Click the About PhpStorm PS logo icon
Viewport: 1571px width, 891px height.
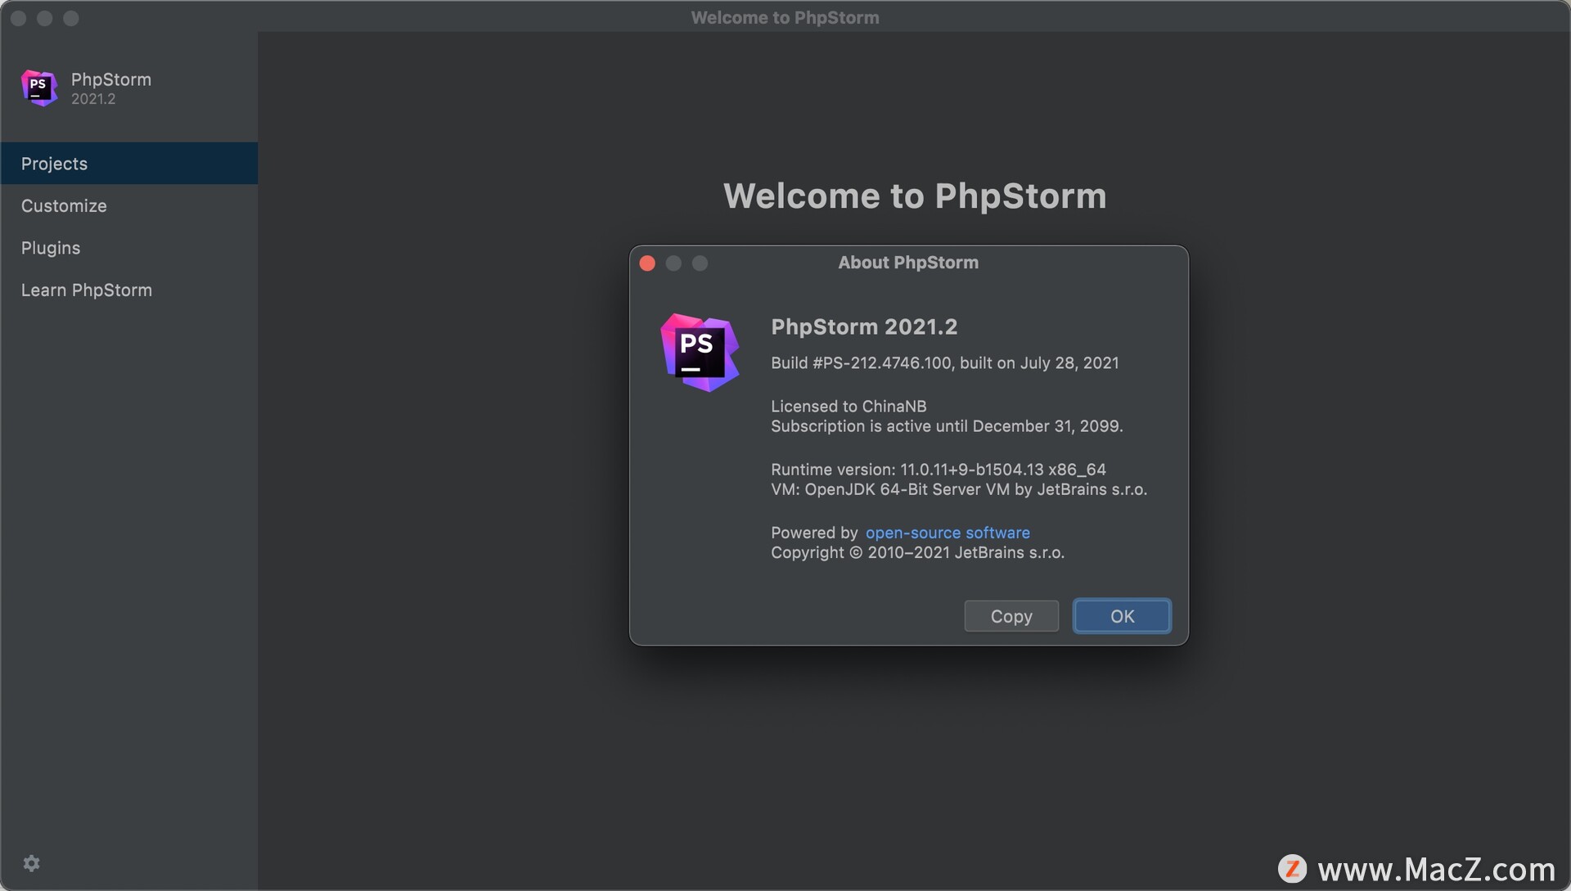[x=698, y=349]
